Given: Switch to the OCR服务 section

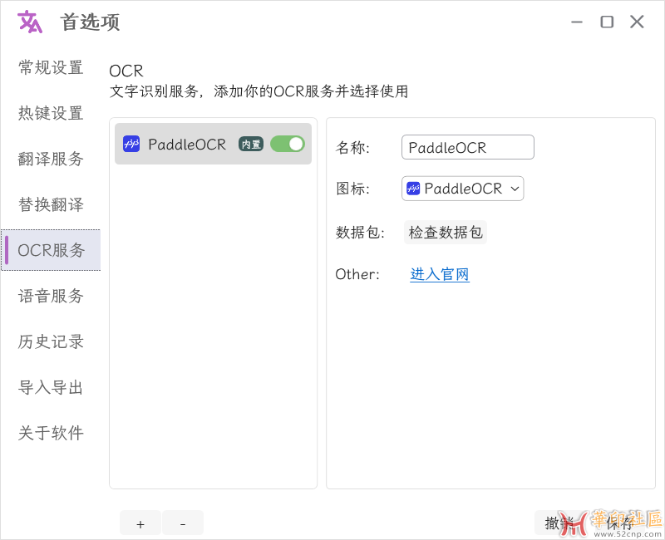Looking at the screenshot, I should pyautogui.click(x=50, y=250).
